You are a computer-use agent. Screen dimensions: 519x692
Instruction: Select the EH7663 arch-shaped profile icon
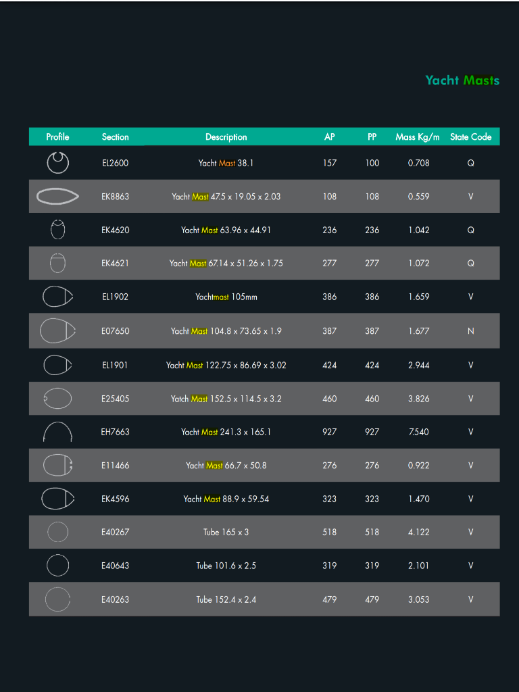point(58,432)
